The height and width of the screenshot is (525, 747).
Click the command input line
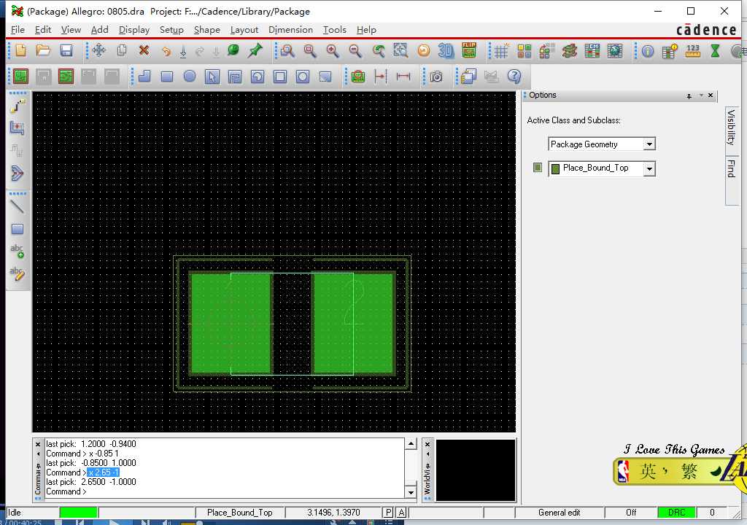point(225,491)
